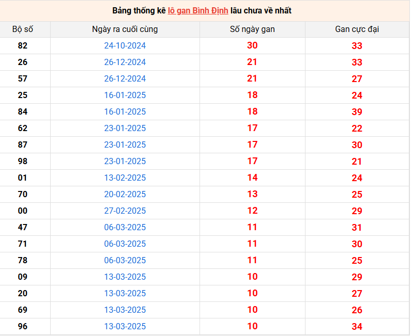
Task: Open the 23-01-2025 link for number 98
Action: pyautogui.click(x=125, y=161)
